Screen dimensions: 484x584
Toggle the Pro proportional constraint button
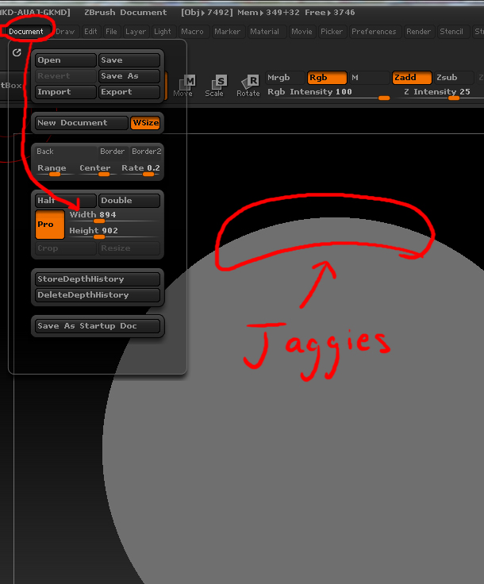(x=50, y=225)
